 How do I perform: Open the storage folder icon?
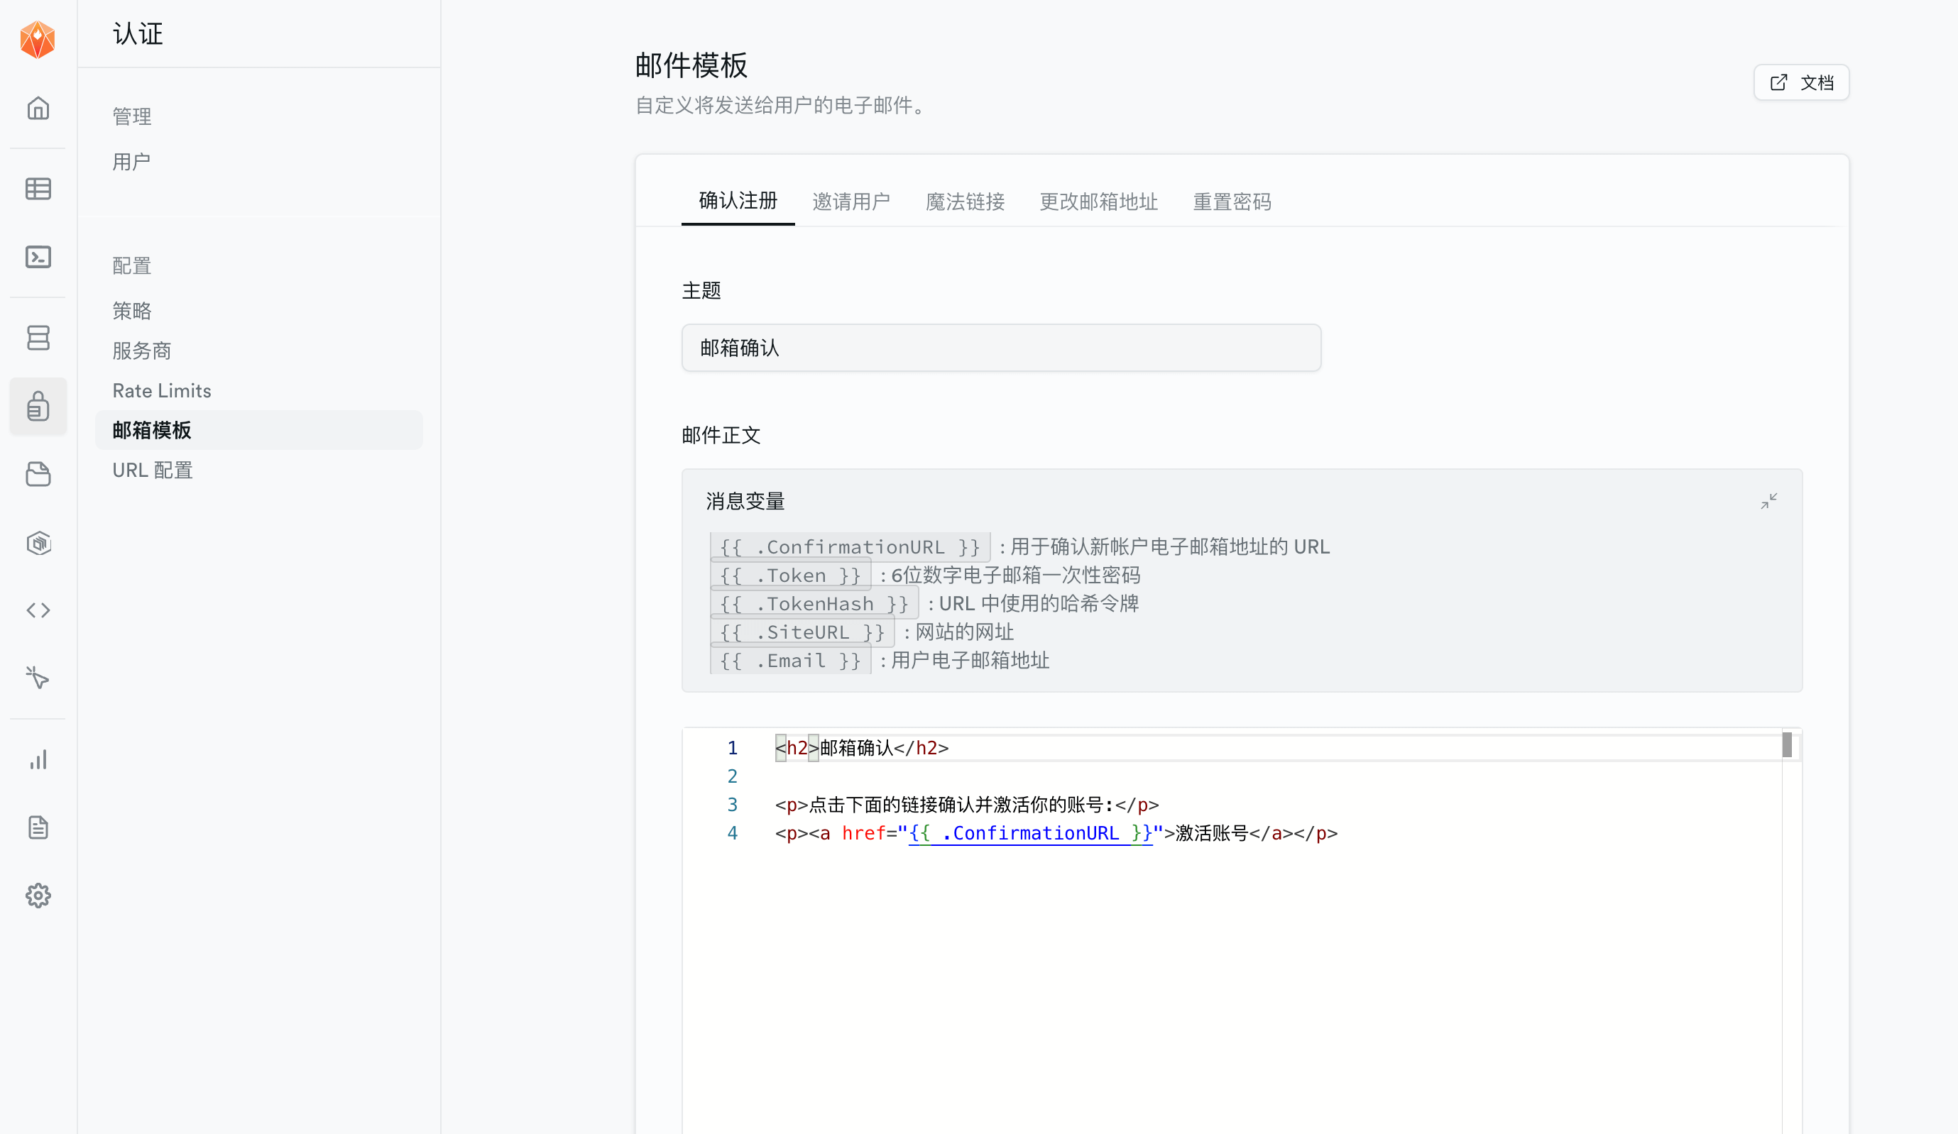point(38,474)
